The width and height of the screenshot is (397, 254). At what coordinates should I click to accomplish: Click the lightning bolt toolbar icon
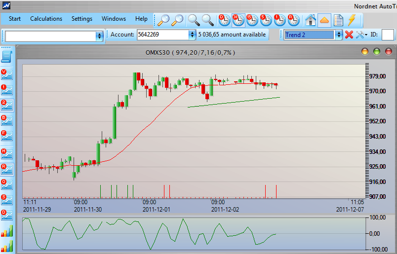[x=352, y=20]
